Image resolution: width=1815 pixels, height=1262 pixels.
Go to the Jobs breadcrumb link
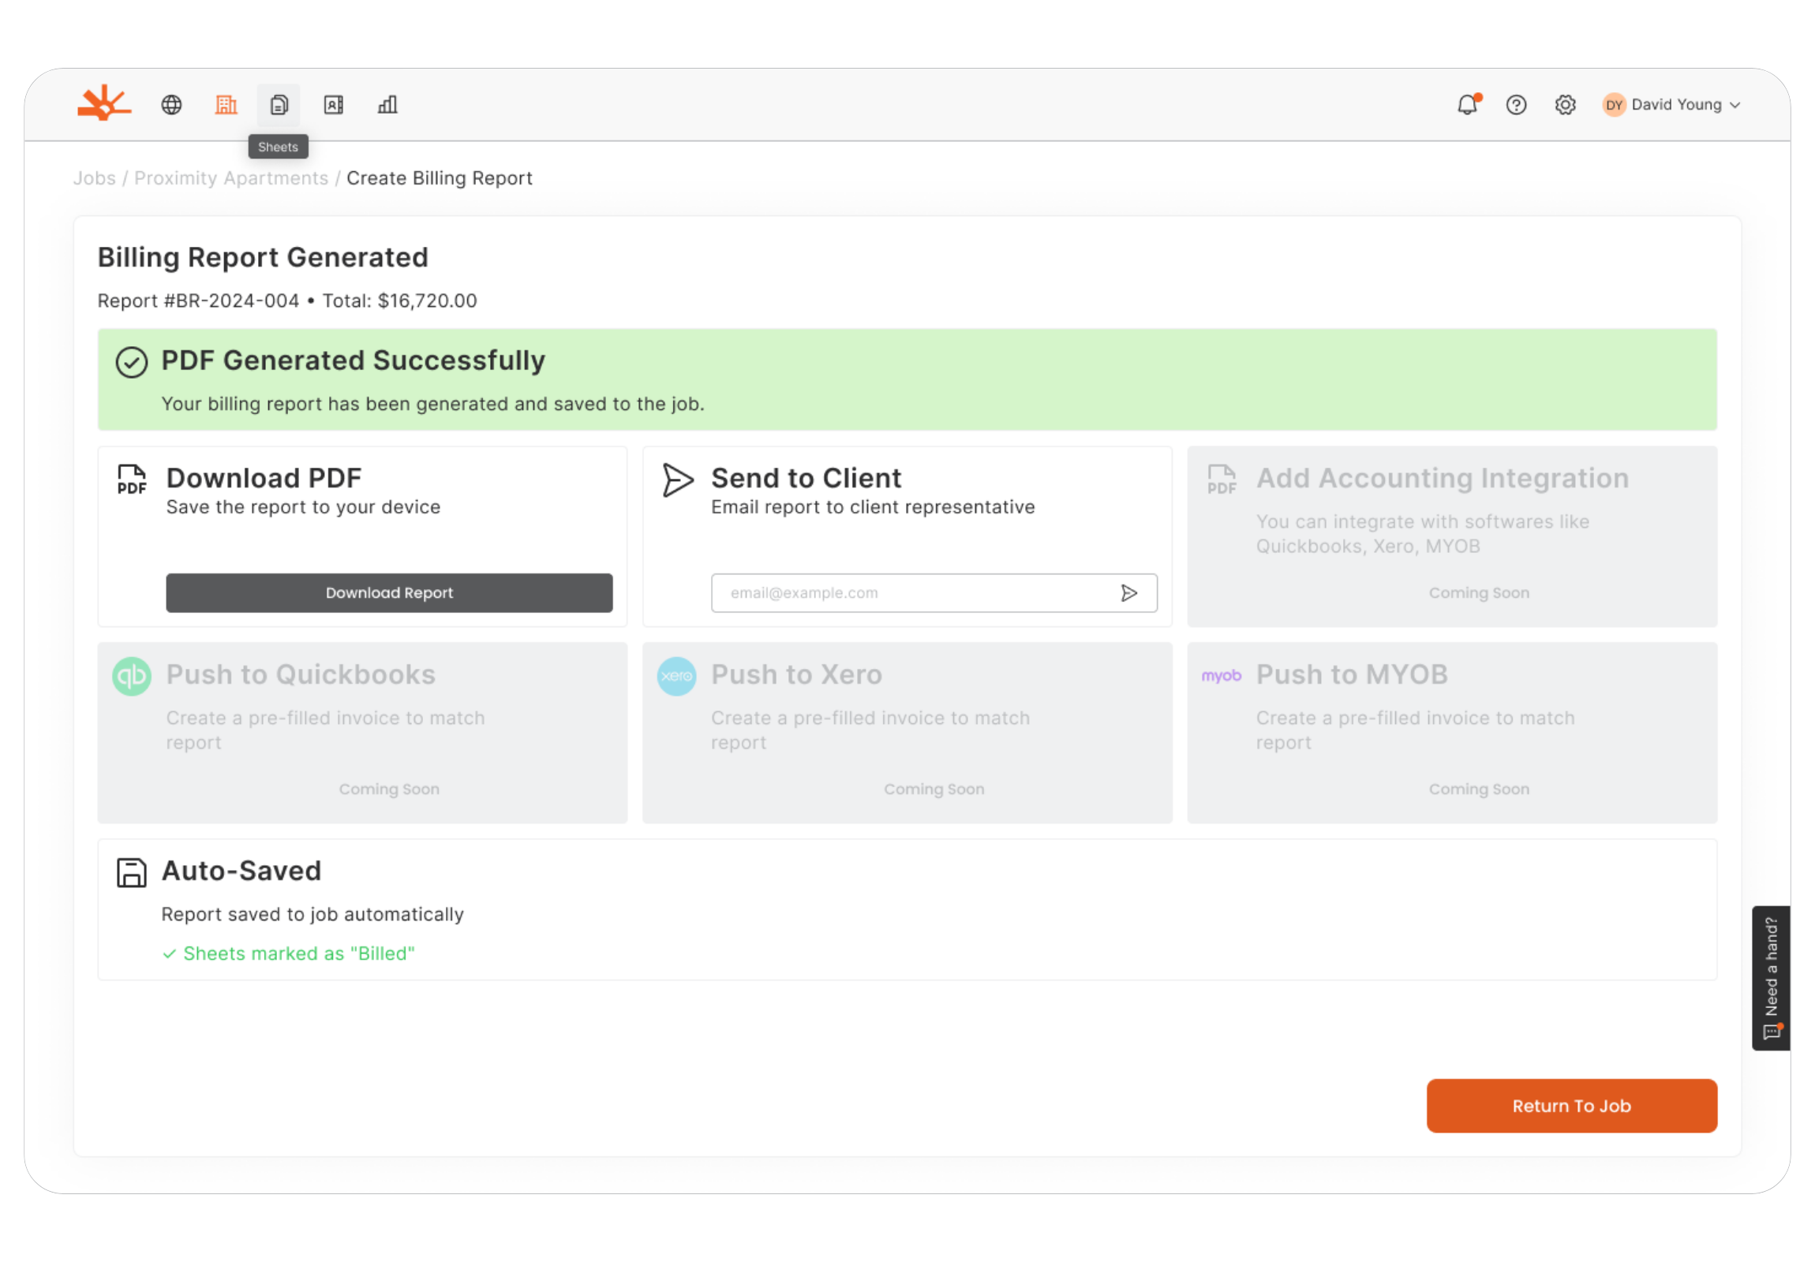pos(94,177)
